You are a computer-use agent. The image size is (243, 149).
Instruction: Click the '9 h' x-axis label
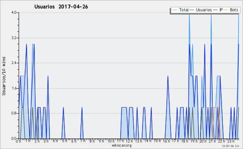click(x=102, y=141)
